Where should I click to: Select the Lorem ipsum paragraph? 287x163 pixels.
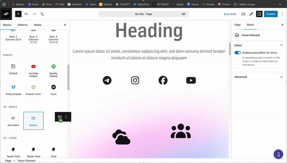(x=149, y=54)
